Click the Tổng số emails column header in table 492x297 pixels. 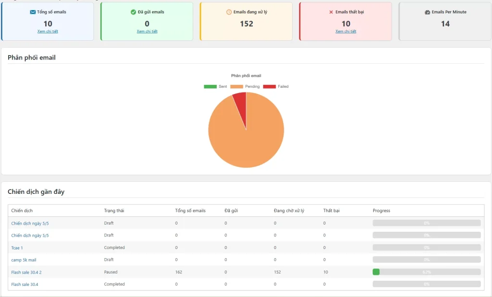pos(190,211)
